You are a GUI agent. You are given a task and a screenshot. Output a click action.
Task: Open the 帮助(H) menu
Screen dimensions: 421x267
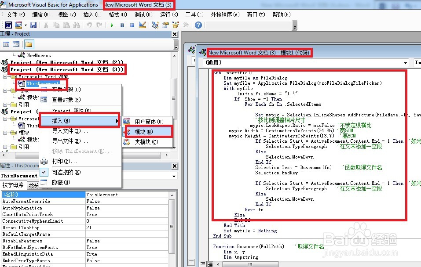(x=281, y=14)
